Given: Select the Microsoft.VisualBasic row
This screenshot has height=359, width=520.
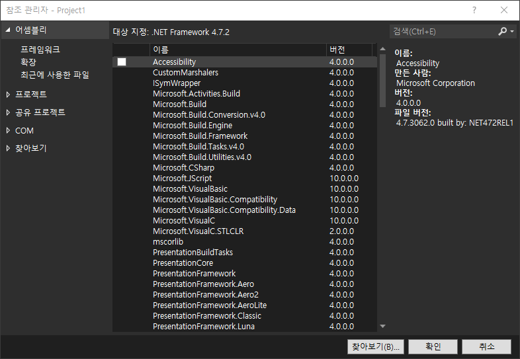Looking at the screenshot, I should (245, 189).
